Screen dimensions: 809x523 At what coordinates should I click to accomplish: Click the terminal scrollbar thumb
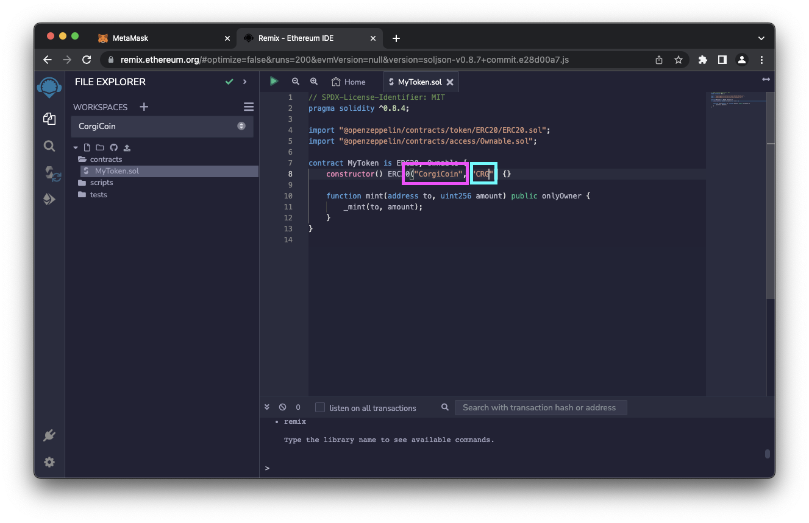(x=768, y=454)
